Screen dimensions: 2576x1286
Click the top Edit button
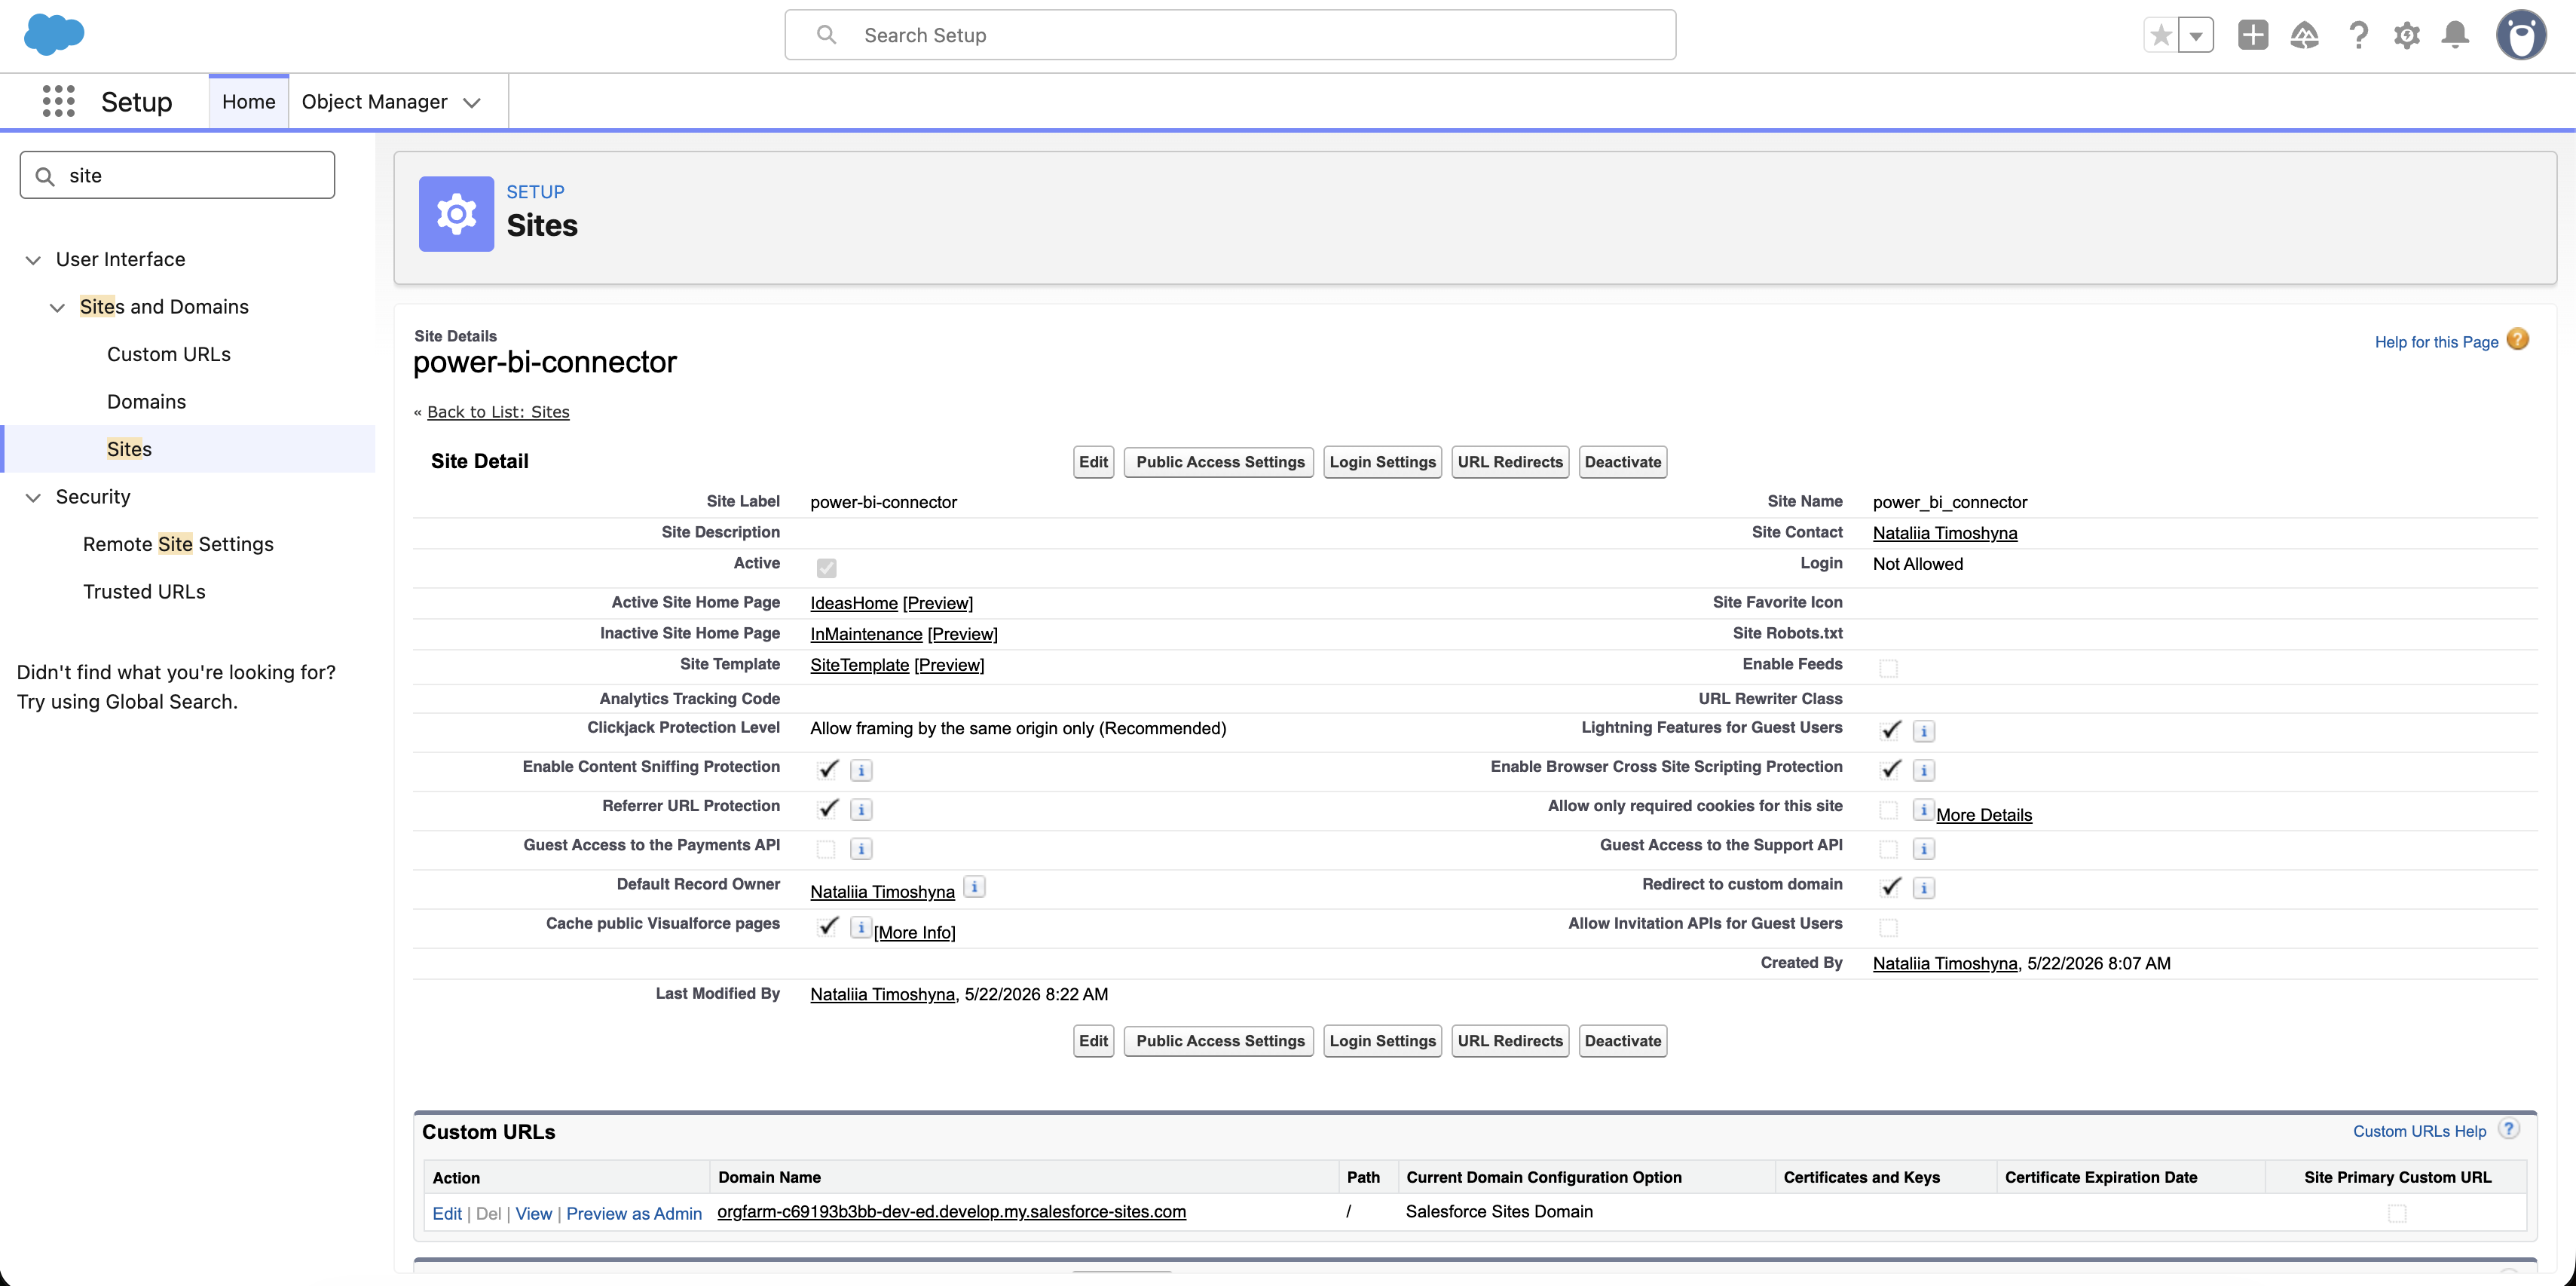point(1093,462)
